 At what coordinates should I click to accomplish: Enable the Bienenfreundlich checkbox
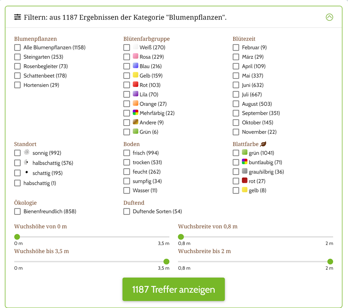tap(17, 211)
